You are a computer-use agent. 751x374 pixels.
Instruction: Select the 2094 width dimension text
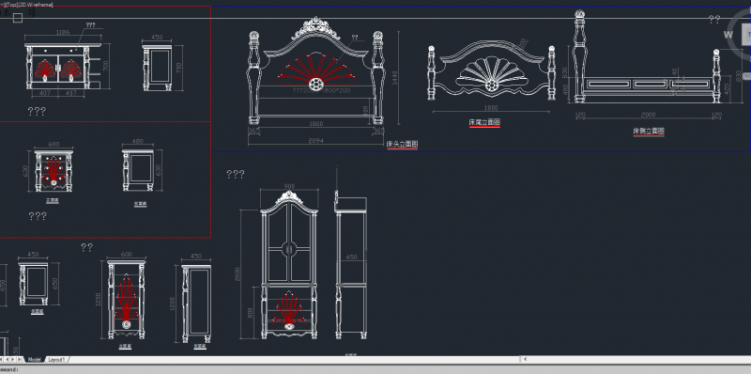[x=316, y=141]
